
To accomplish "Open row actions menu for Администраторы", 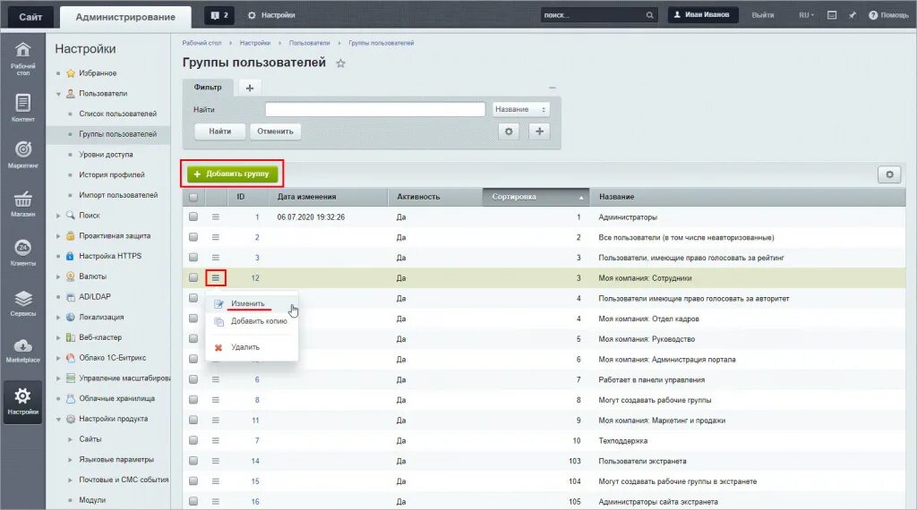I will click(215, 217).
